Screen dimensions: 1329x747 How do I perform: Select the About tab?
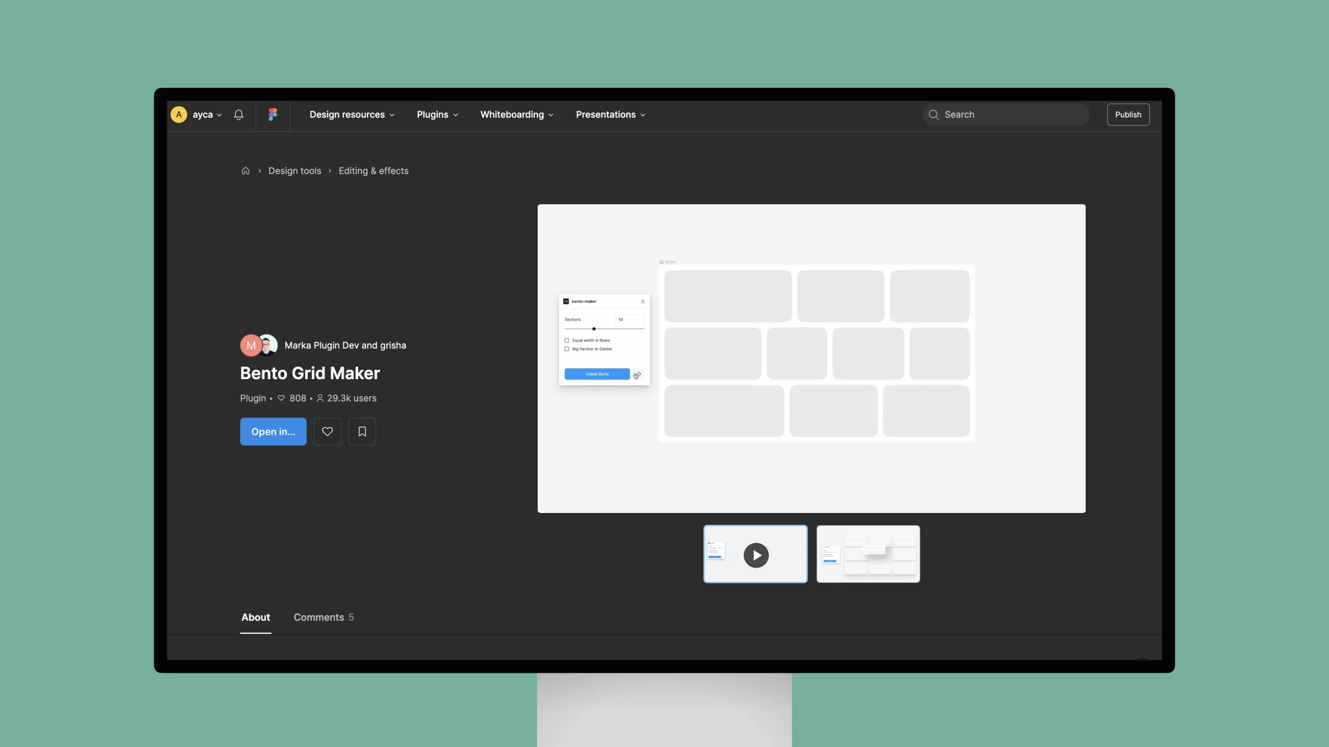click(x=256, y=616)
